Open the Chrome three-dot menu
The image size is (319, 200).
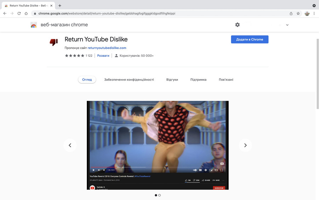click(x=314, y=13)
